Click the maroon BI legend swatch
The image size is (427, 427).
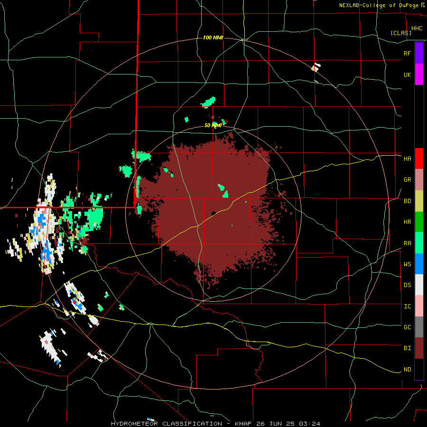[419, 348]
